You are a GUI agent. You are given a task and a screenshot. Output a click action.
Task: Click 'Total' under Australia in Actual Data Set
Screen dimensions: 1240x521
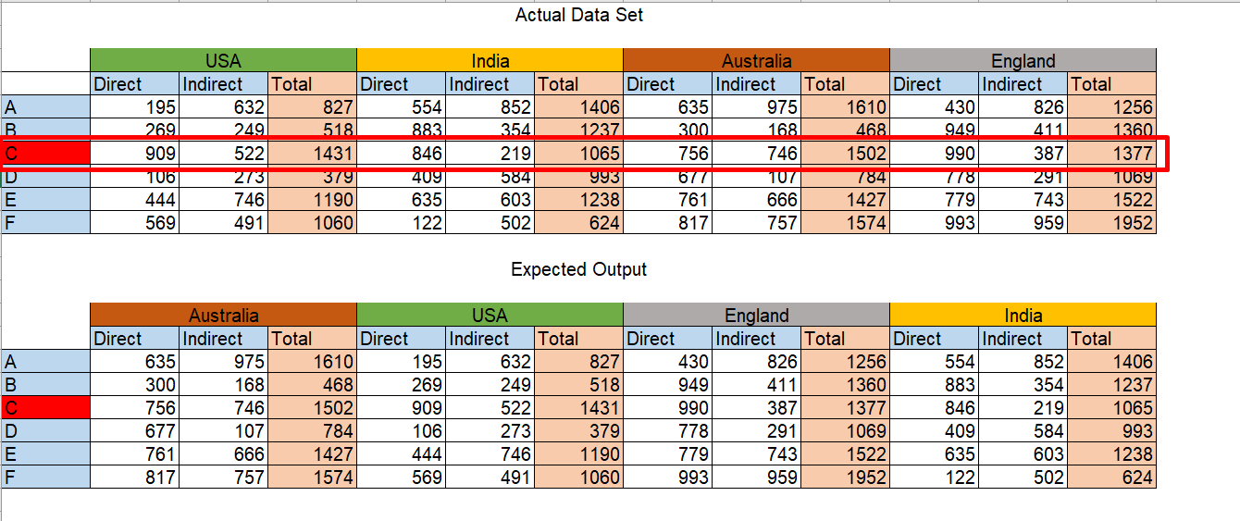point(845,83)
